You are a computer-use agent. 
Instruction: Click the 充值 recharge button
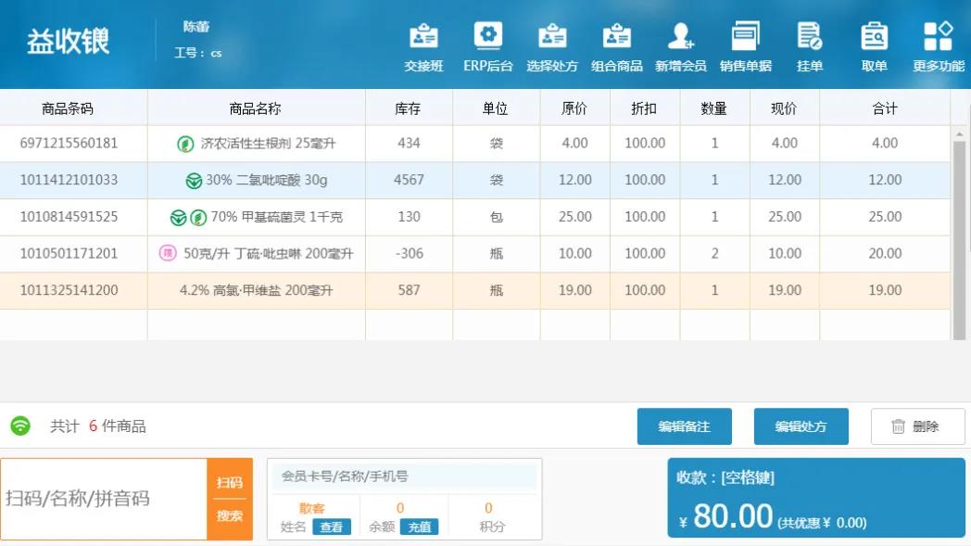pos(419,527)
